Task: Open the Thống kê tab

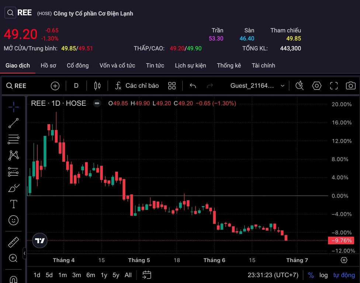Action: coord(229,66)
